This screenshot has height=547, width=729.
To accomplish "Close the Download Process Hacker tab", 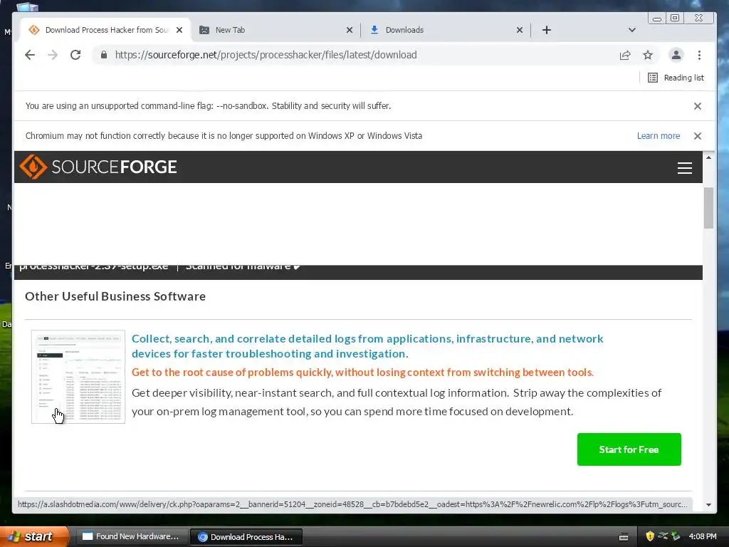I will click(x=179, y=30).
